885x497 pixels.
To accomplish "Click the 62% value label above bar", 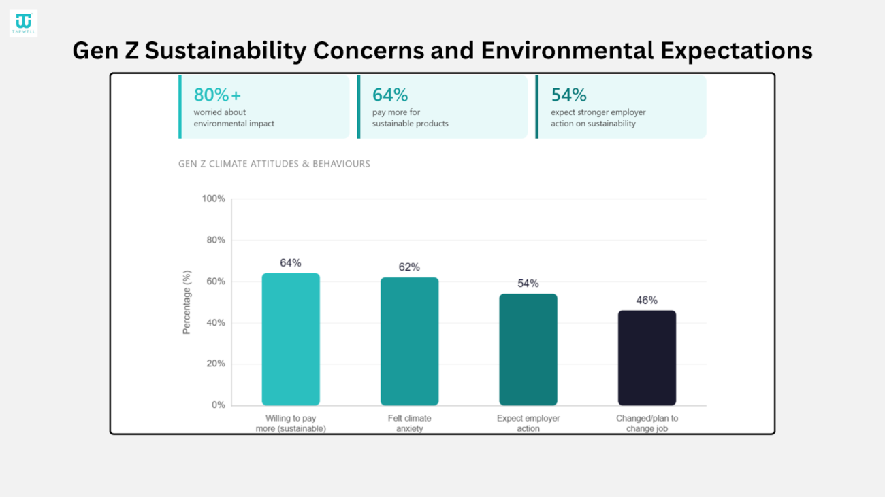I will [x=409, y=267].
